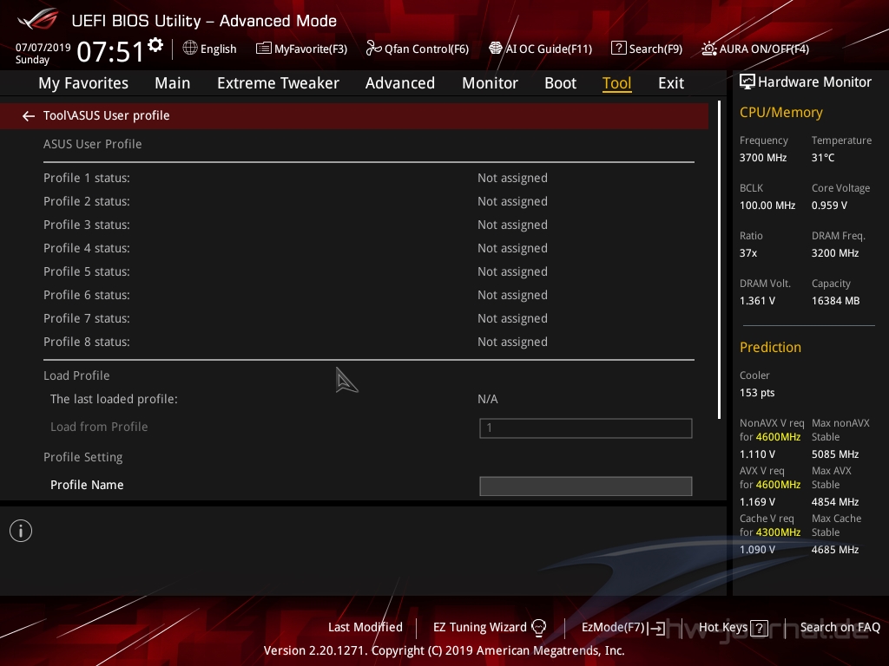Viewport: 889px width, 666px height.
Task: Click ASUS User Profile heading
Action: point(92,144)
